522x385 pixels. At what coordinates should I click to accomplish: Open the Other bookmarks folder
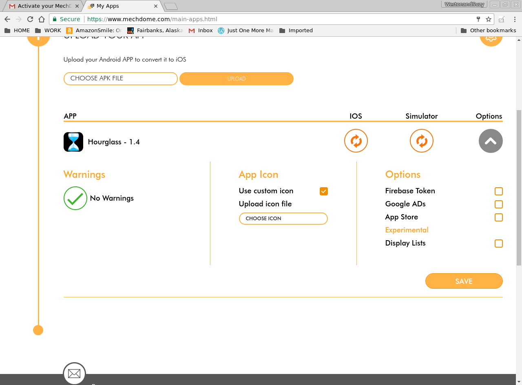point(488,31)
